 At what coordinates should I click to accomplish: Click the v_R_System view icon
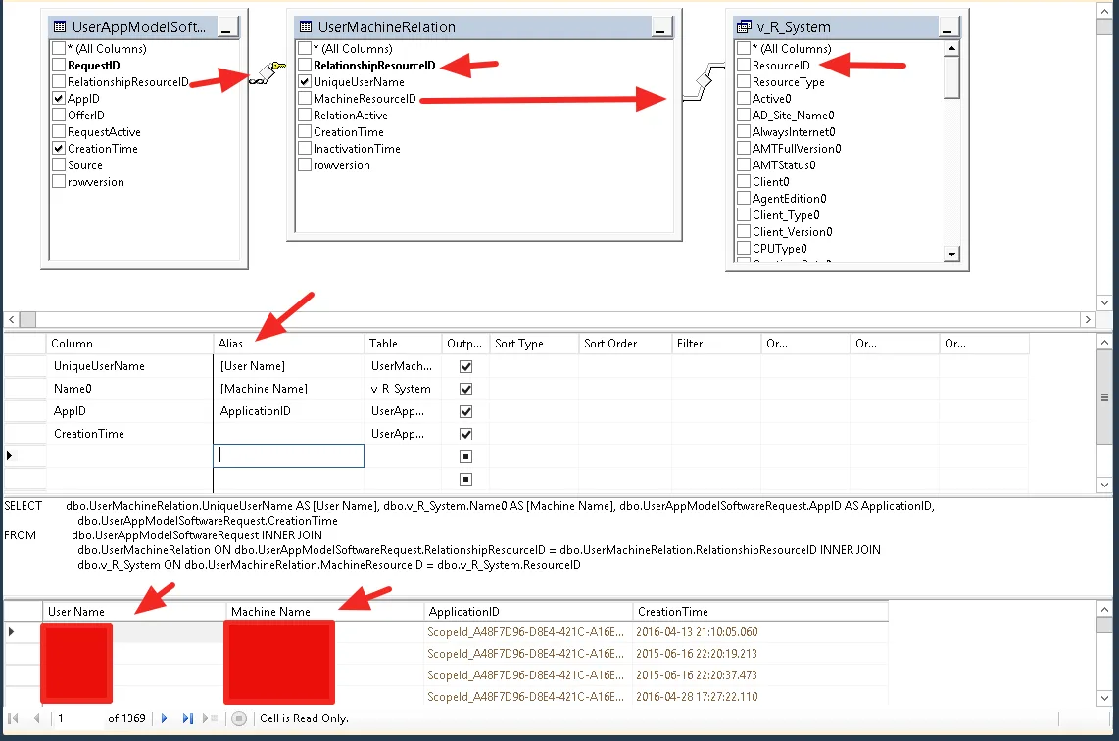pyautogui.click(x=744, y=27)
